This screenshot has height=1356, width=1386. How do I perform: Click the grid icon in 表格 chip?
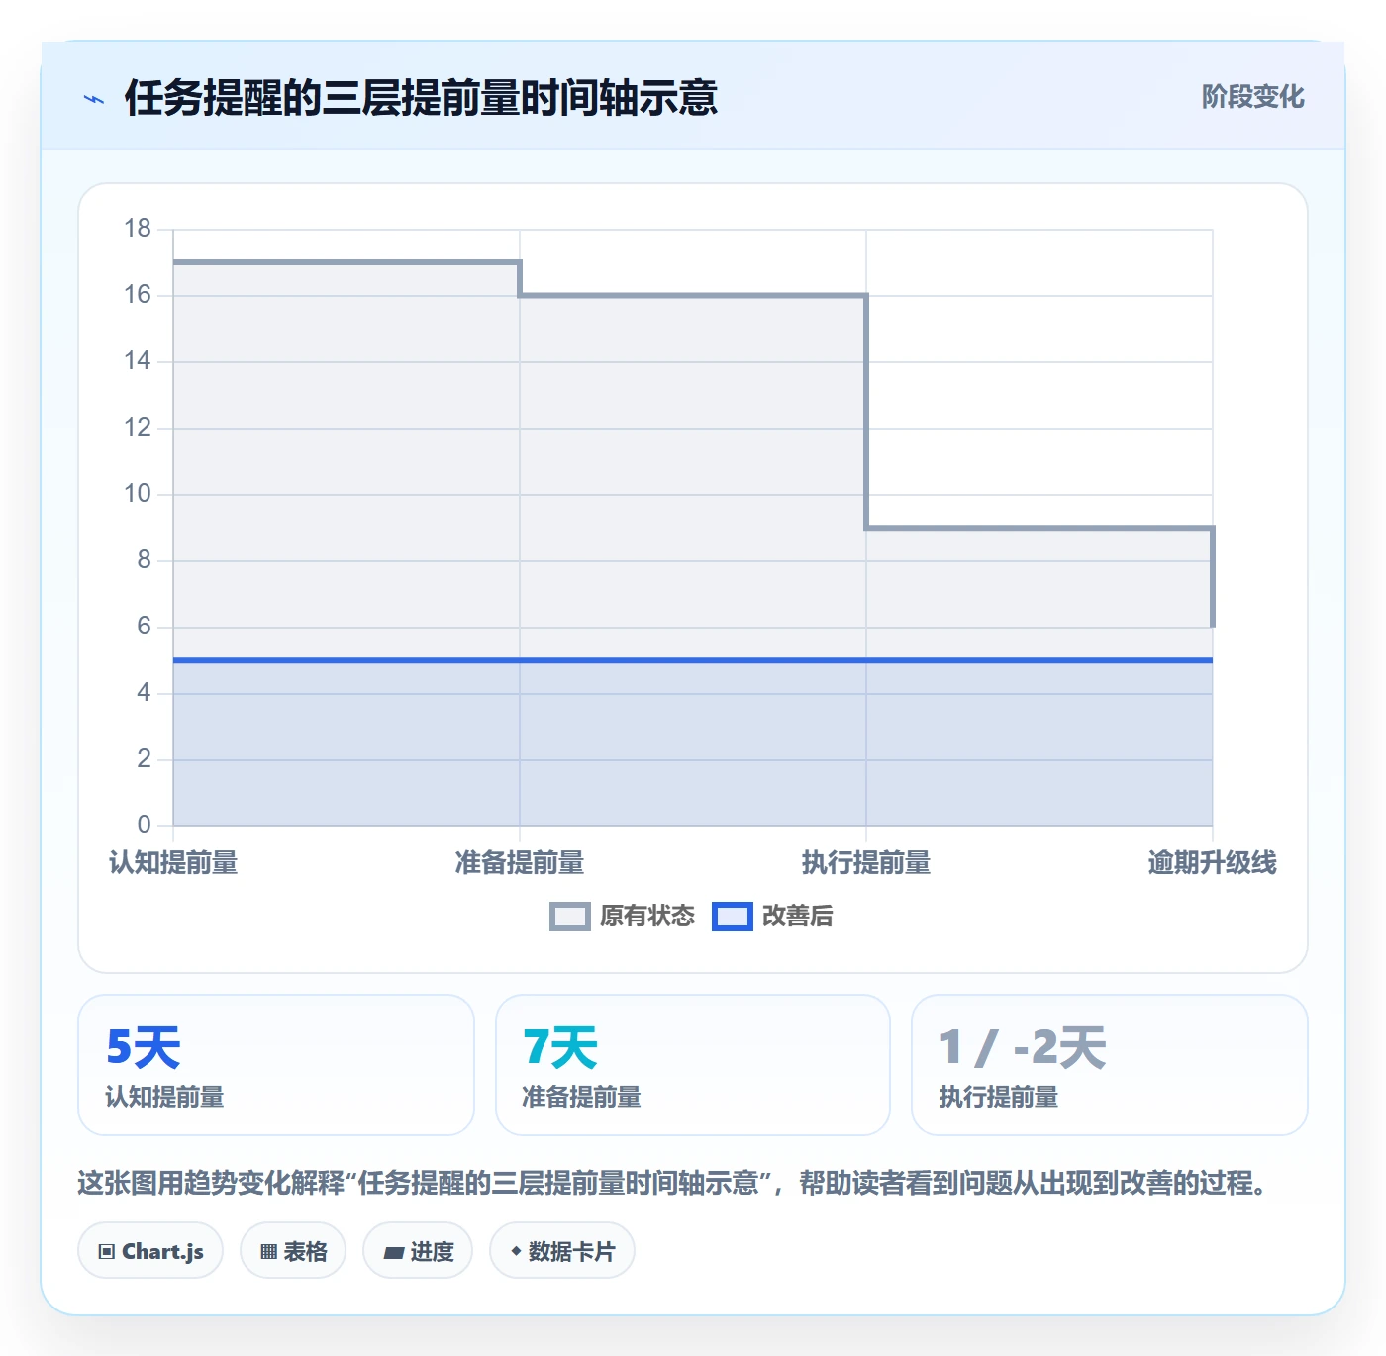(268, 1252)
